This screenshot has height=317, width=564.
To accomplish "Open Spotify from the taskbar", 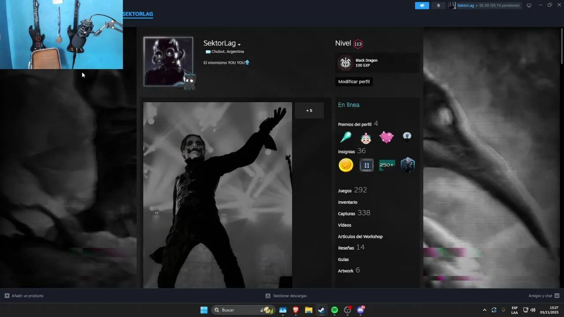I will pyautogui.click(x=334, y=310).
